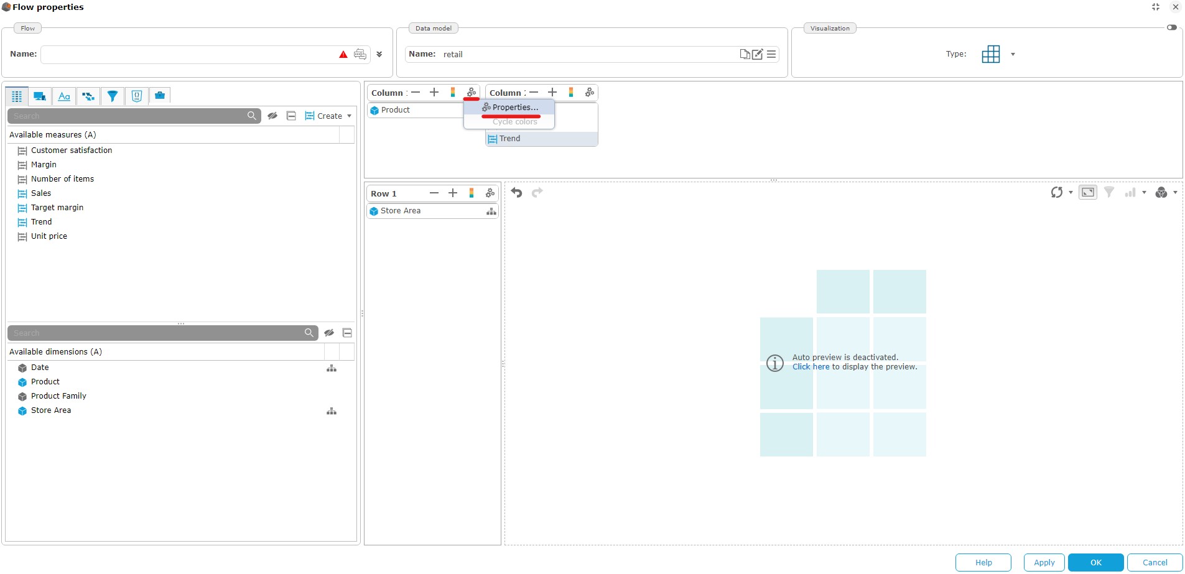
Task: Toggle the Visualization panel switch
Action: tap(1172, 27)
